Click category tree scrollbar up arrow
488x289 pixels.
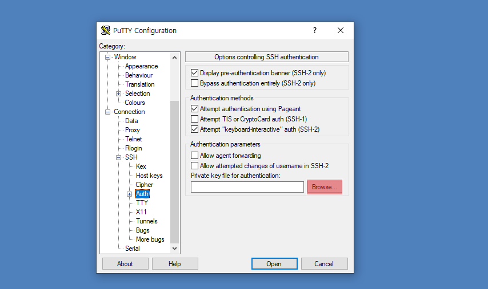(175, 58)
